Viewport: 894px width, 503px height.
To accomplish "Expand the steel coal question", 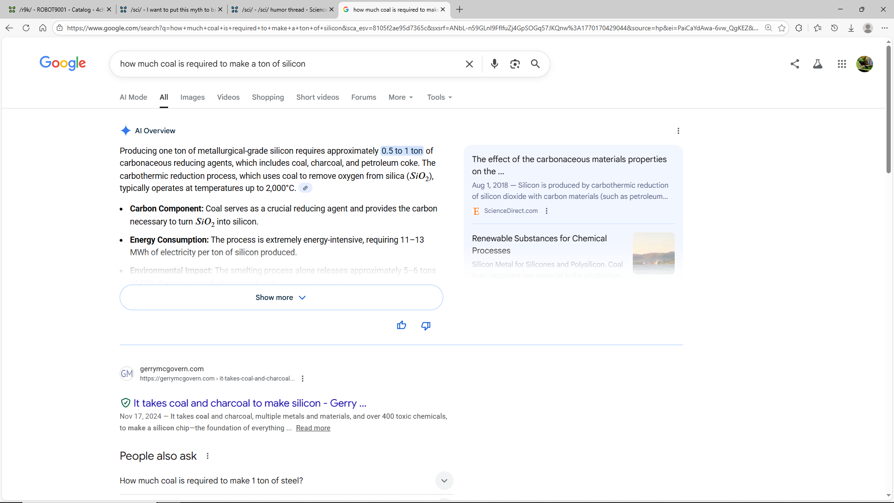I will coord(444,481).
